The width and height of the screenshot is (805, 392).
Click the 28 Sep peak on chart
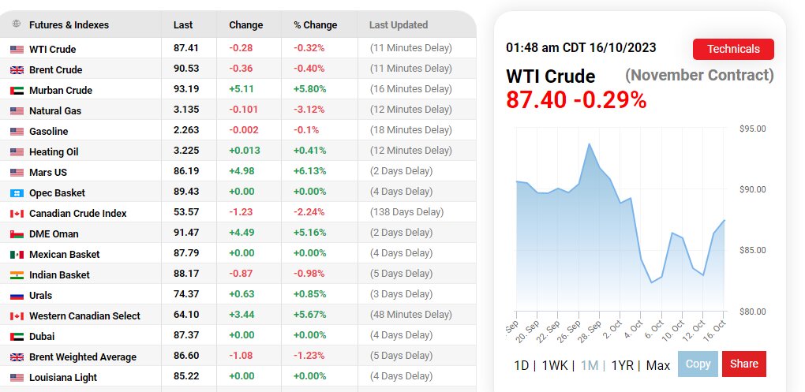tap(589, 144)
